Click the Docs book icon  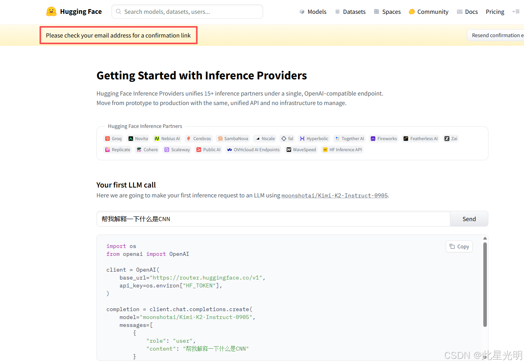click(x=460, y=12)
